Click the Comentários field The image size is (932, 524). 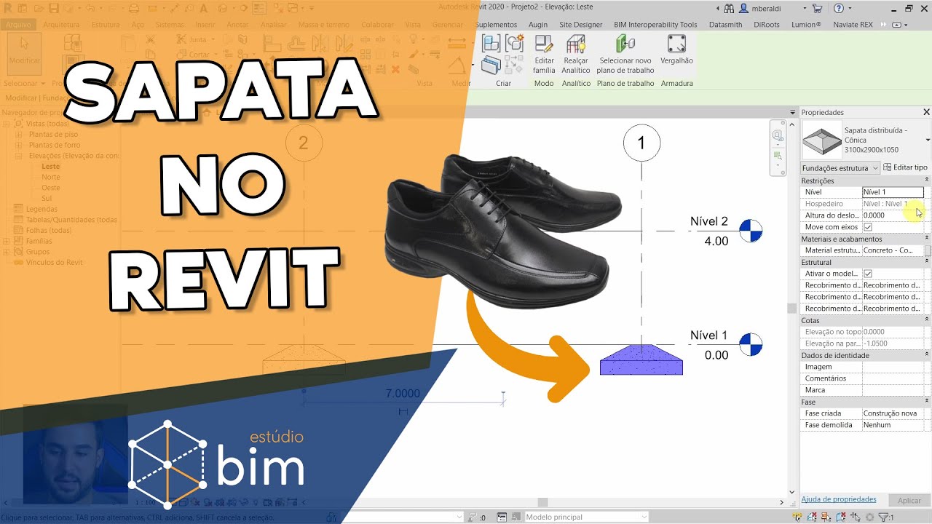coord(893,378)
